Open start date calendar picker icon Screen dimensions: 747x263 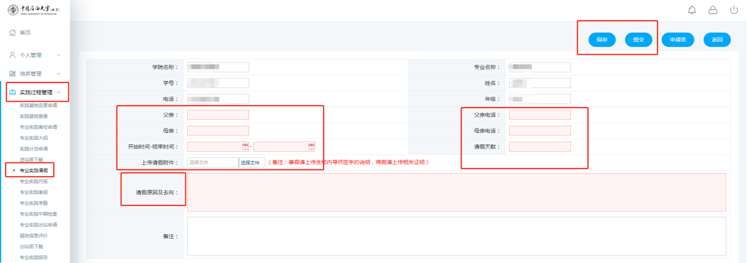[x=245, y=147]
